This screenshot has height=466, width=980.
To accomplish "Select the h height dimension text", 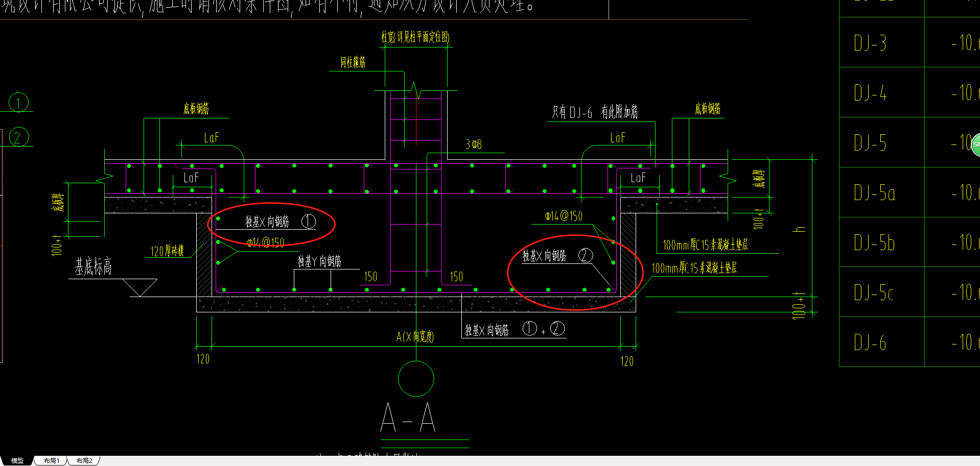I will [x=800, y=229].
